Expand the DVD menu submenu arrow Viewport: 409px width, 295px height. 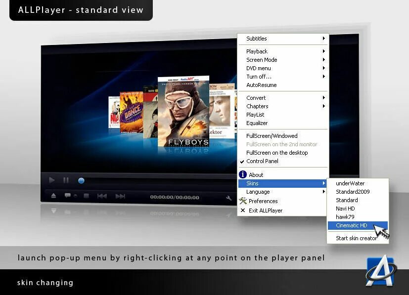[324, 68]
